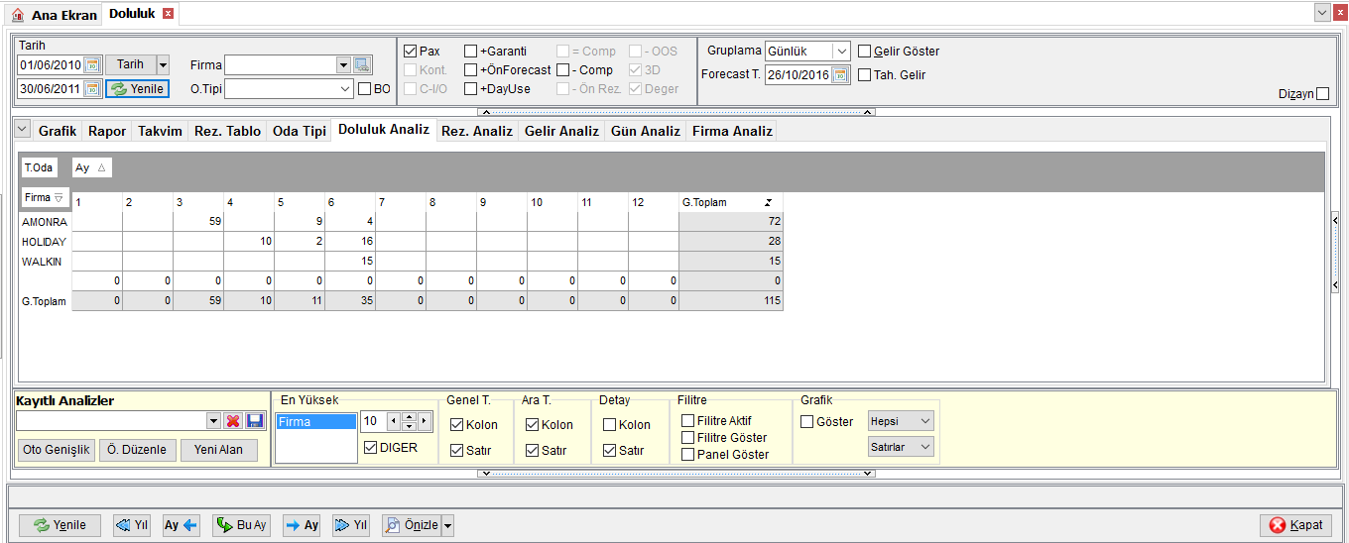Click the top Yenile refresh button

coord(138,88)
